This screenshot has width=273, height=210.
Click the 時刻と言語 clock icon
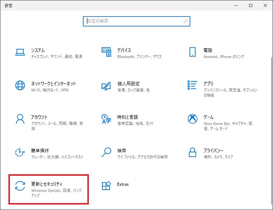pos(106,119)
